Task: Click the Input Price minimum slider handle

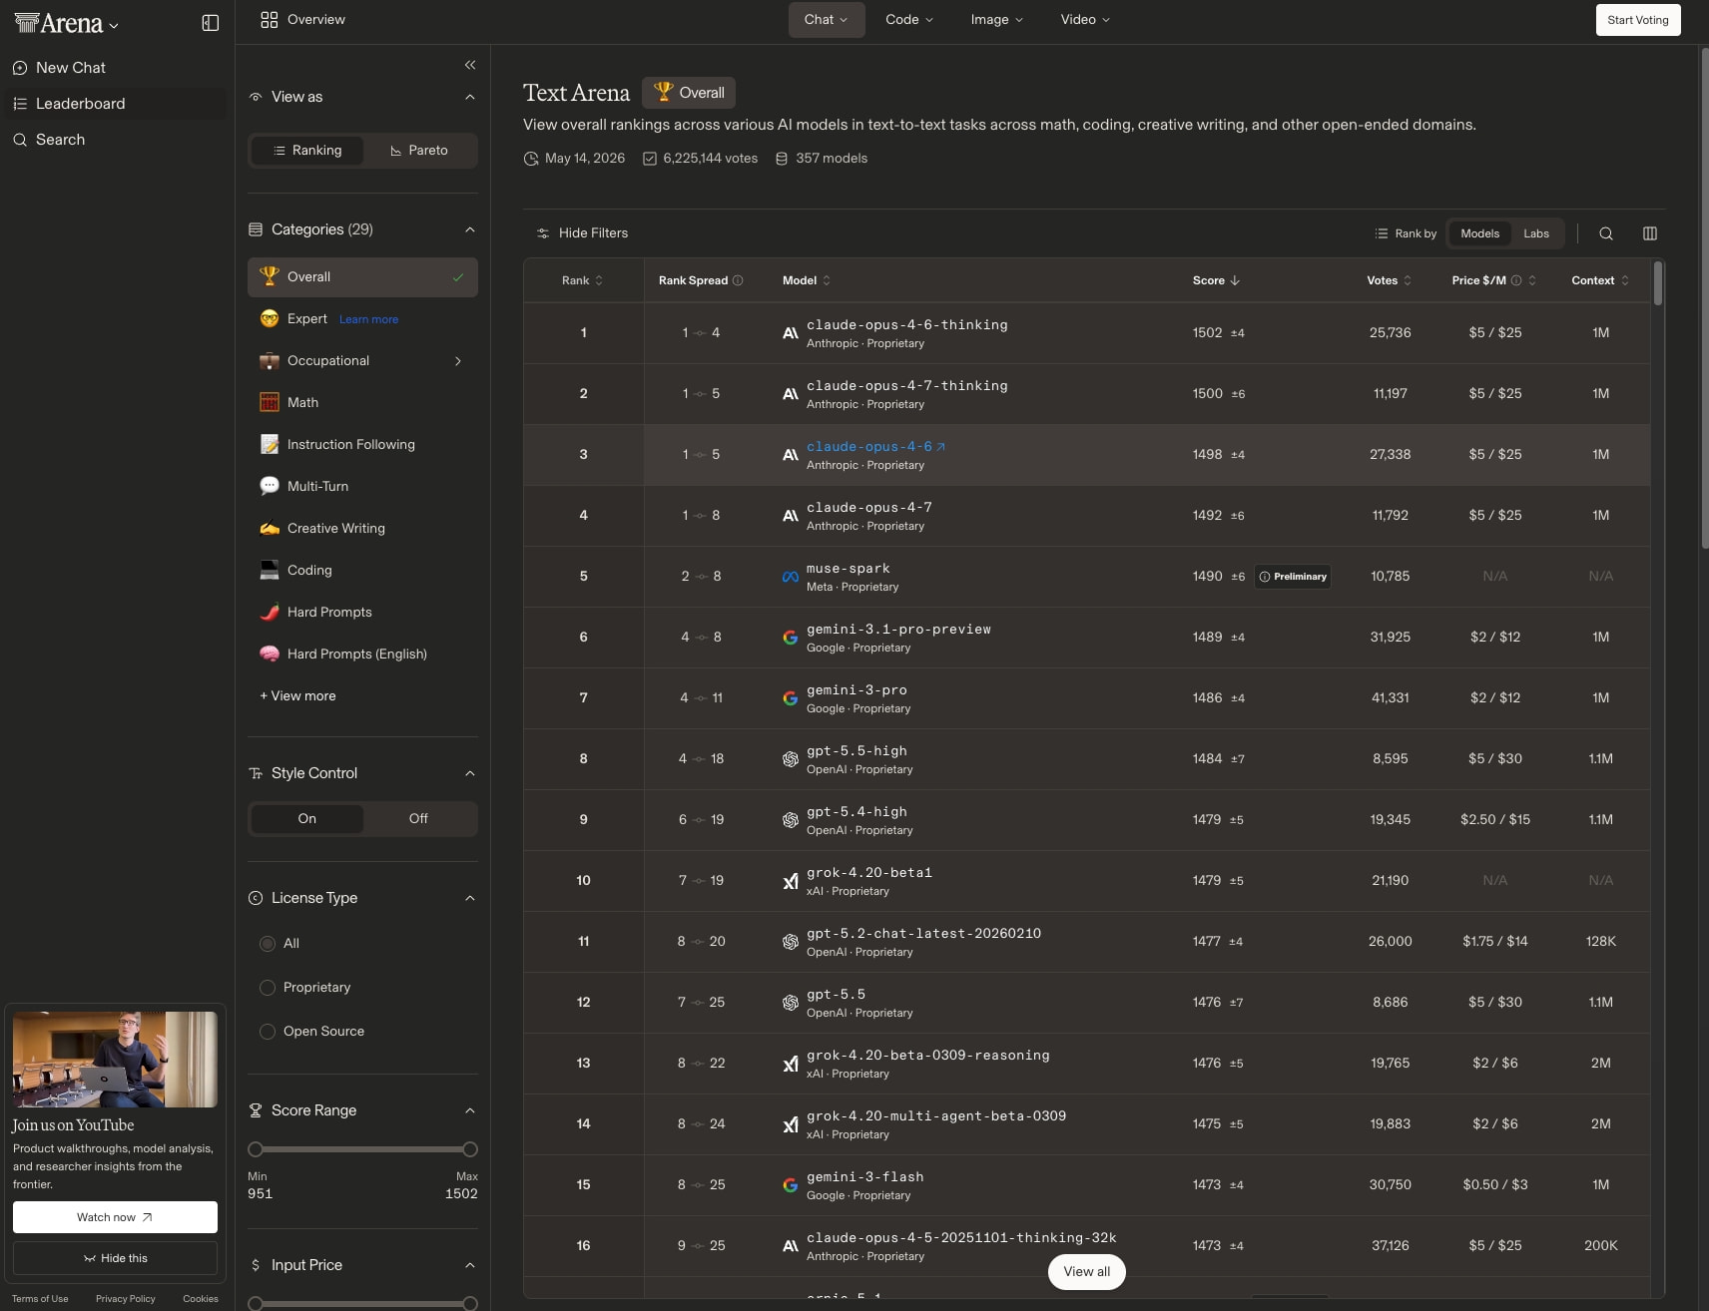Action: (256, 1304)
